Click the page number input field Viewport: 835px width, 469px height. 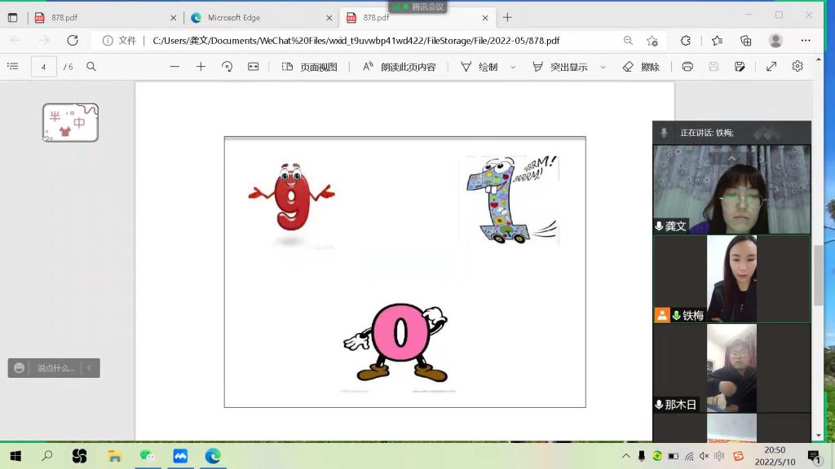[43, 67]
